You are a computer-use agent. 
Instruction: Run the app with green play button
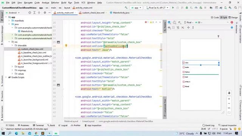[173, 8]
